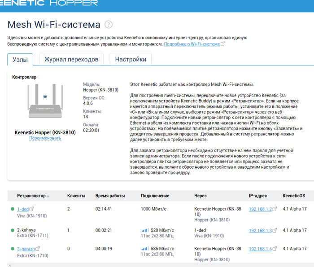This screenshot has width=314, height=267.
Task: Follow the Подробнее о Wi-Fi-системе link
Action: (x=192, y=44)
